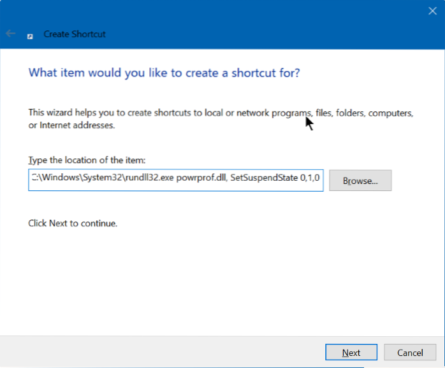The image size is (445, 368).
Task: Click the "Create Shortcut" window title text
Action: 75,34
